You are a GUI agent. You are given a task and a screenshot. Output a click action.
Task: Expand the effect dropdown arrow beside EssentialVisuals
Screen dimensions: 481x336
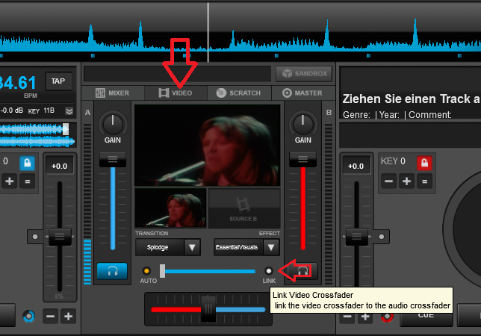[x=271, y=247]
